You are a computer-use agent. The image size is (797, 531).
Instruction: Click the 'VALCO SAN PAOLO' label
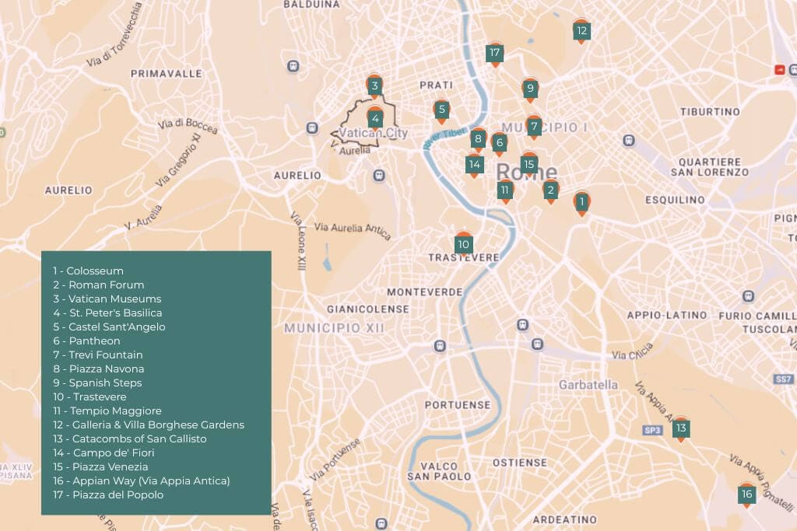pos(439,472)
